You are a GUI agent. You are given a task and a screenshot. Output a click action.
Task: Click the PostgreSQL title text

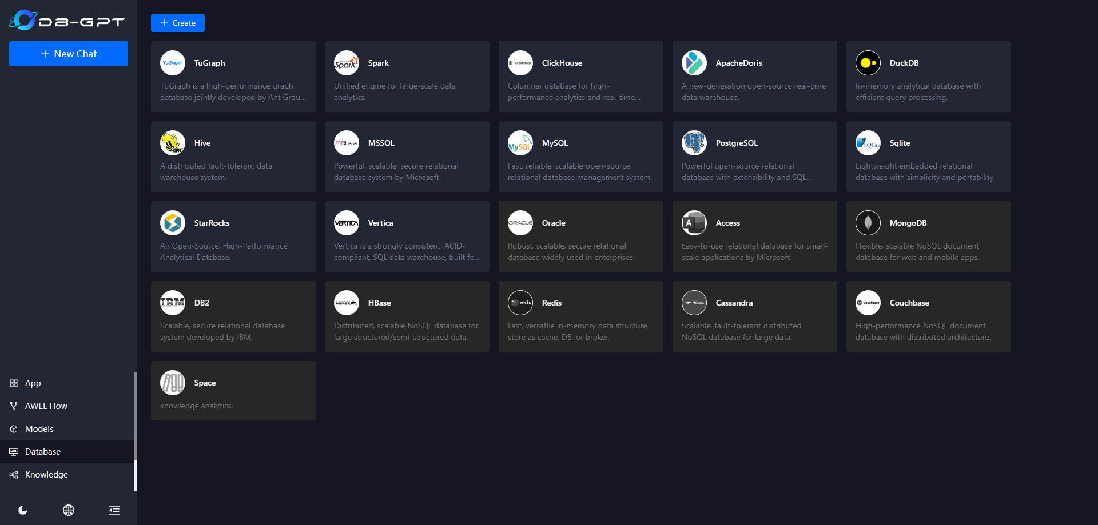tap(737, 143)
